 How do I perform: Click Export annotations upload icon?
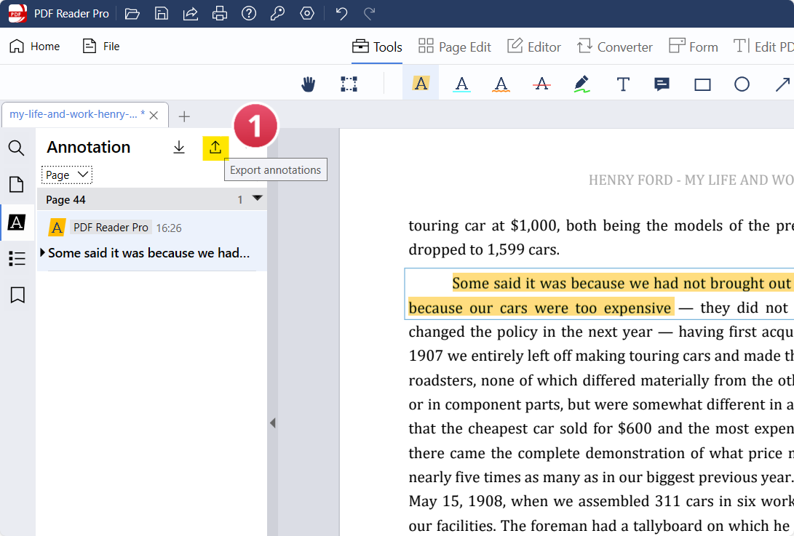tap(215, 148)
